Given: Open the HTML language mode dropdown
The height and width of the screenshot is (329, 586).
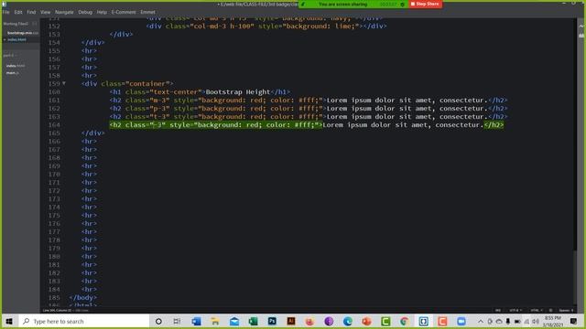Looking at the screenshot, I should [537, 311].
